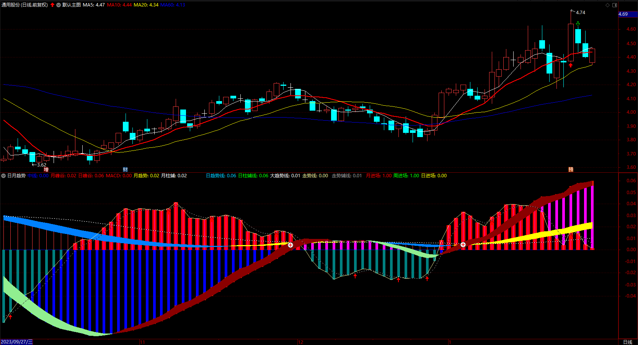
Task: Click the red up-arrow at indicator's far left
Action: point(10,316)
